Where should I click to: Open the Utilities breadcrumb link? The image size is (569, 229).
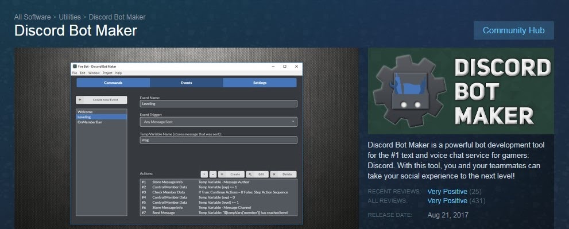69,17
